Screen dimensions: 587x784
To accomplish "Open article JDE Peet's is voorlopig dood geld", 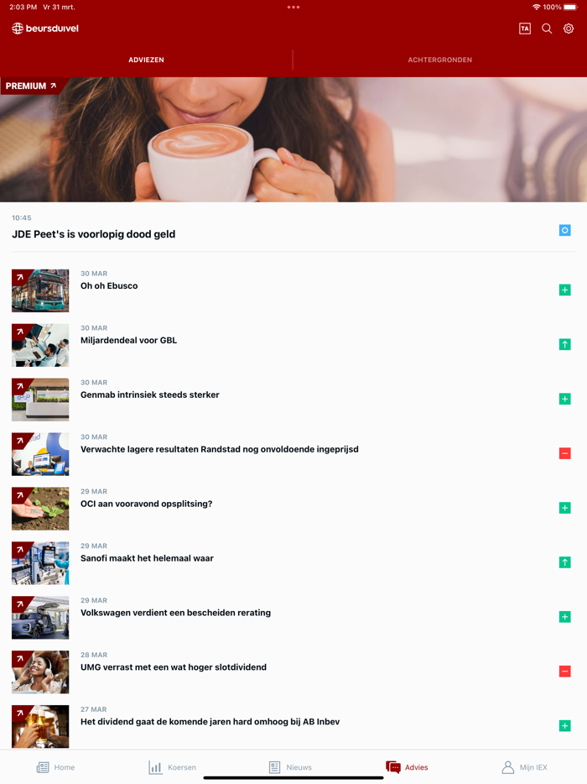I will (x=93, y=234).
